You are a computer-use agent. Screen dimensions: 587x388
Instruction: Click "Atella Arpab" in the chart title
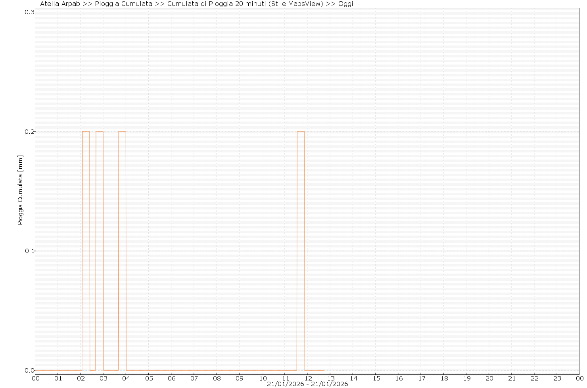60,4
